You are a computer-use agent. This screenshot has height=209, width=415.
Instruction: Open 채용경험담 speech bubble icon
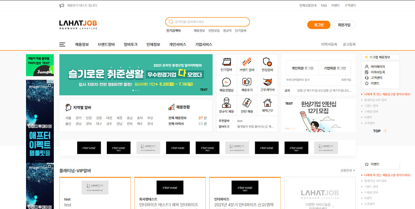(x=226, y=82)
